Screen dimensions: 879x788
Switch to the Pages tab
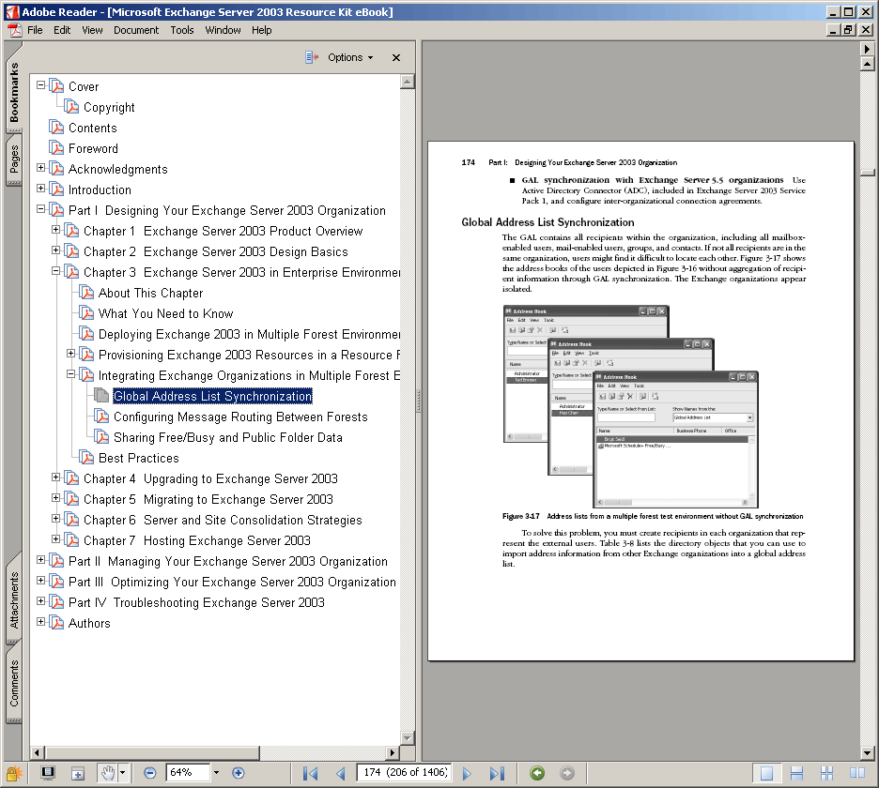[14, 159]
